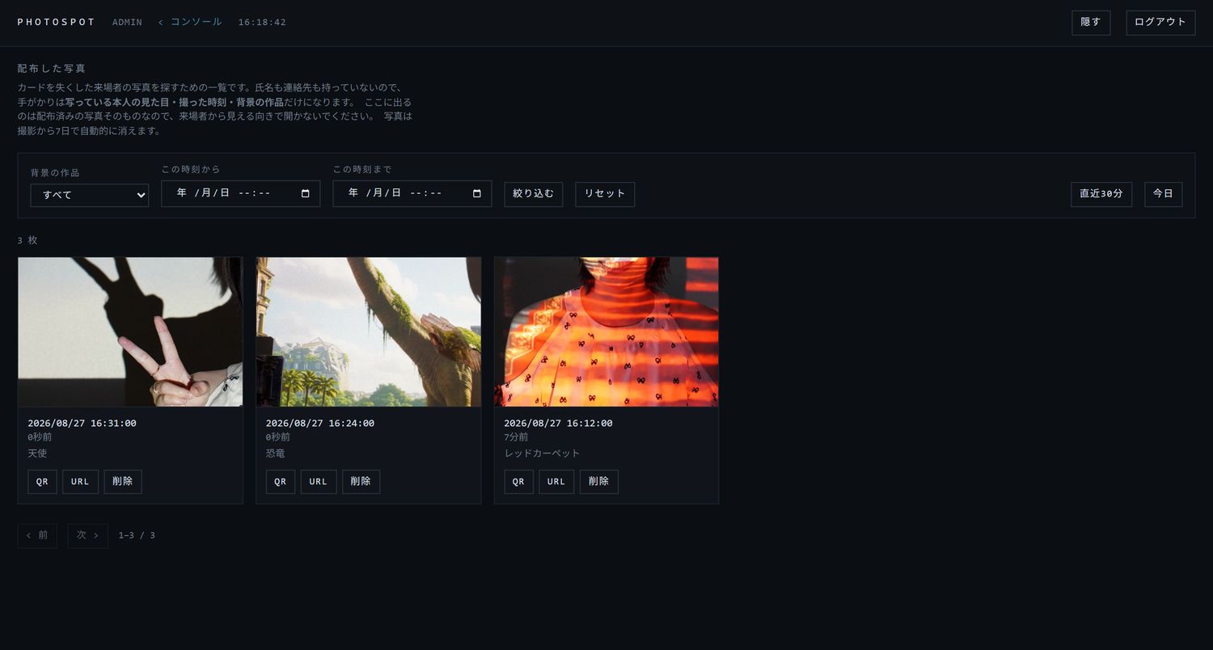Click the header clock 16:18:42
The height and width of the screenshot is (650, 1213).
[262, 23]
